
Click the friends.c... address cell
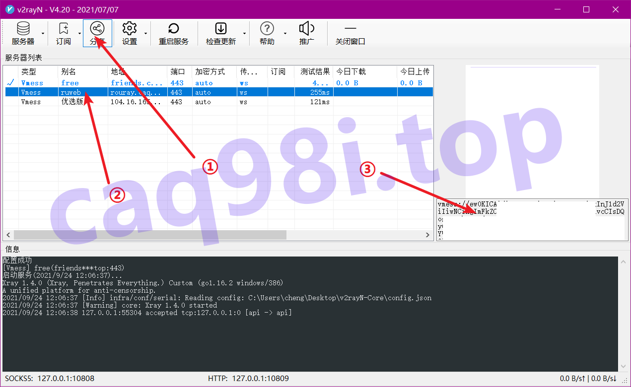(138, 83)
